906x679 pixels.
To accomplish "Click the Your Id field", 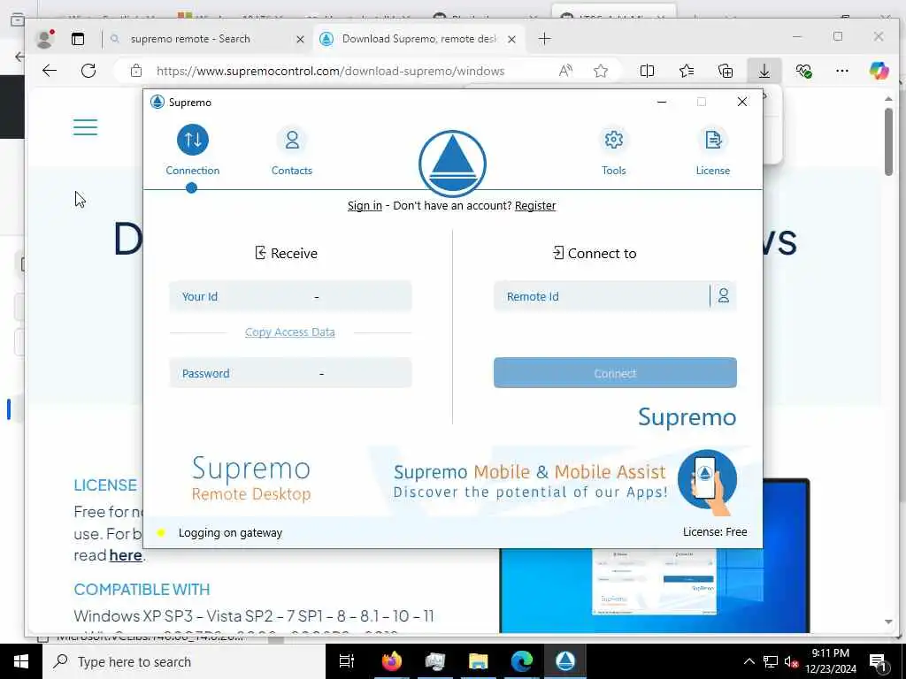I will pos(290,296).
